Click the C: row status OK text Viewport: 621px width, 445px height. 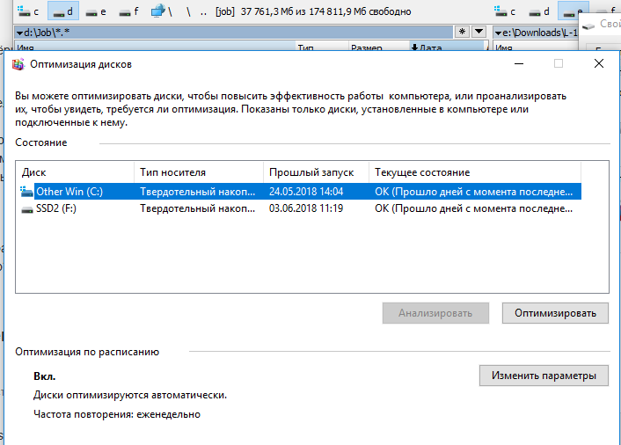[x=474, y=192]
